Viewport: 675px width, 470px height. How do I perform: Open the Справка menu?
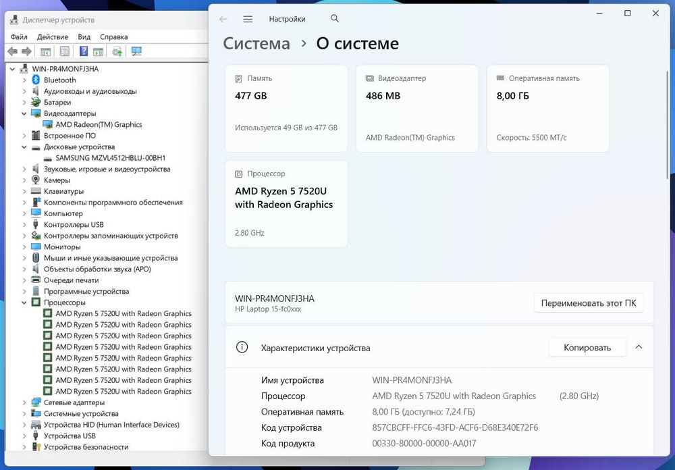[x=113, y=36]
